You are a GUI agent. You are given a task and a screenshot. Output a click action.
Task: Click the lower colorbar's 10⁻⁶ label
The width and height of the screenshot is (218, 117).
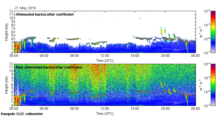pos(207,92)
